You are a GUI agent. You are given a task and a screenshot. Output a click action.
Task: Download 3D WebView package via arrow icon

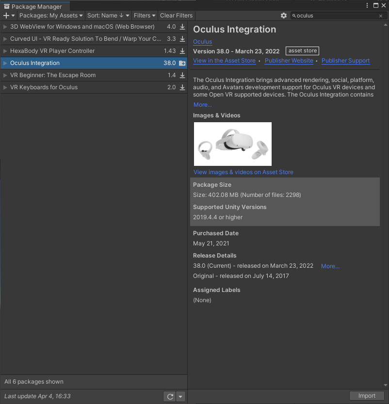click(182, 27)
